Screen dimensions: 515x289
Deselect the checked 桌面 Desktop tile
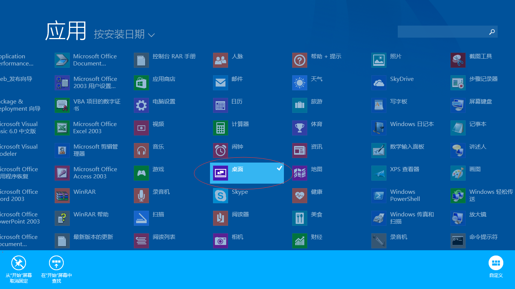pos(247,173)
